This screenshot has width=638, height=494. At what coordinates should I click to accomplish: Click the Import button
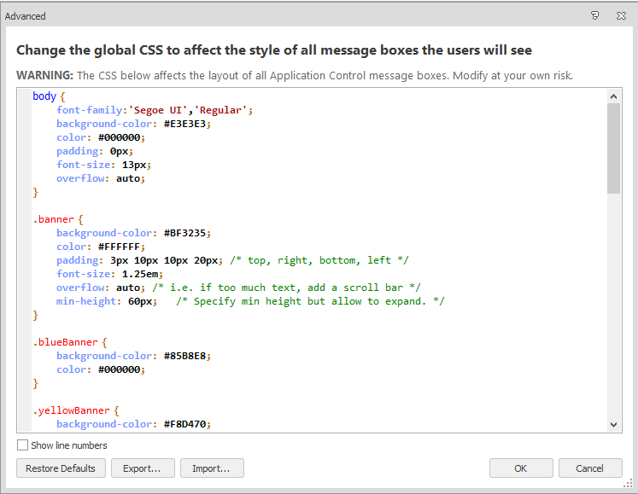coord(211,468)
